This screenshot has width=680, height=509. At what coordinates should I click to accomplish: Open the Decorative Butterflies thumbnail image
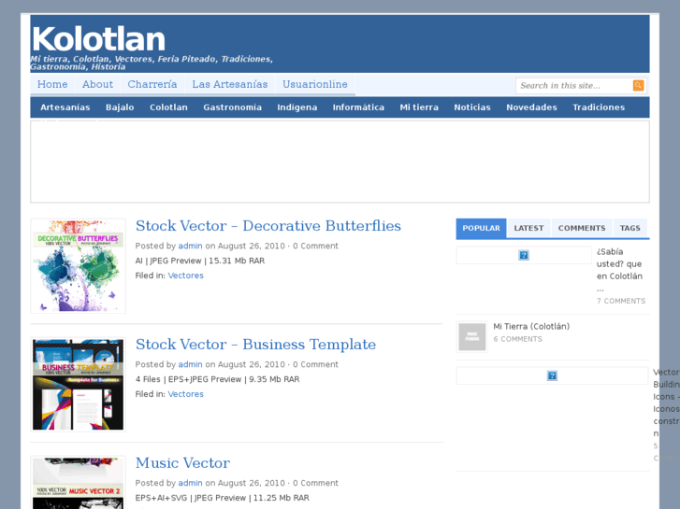78,265
